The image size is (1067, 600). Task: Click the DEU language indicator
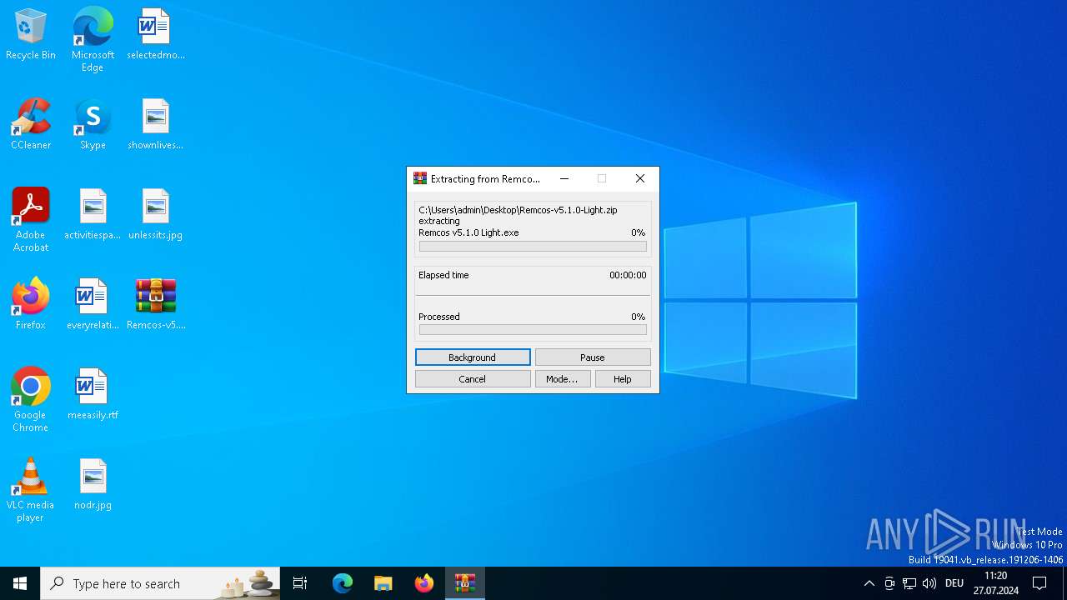coord(954,583)
